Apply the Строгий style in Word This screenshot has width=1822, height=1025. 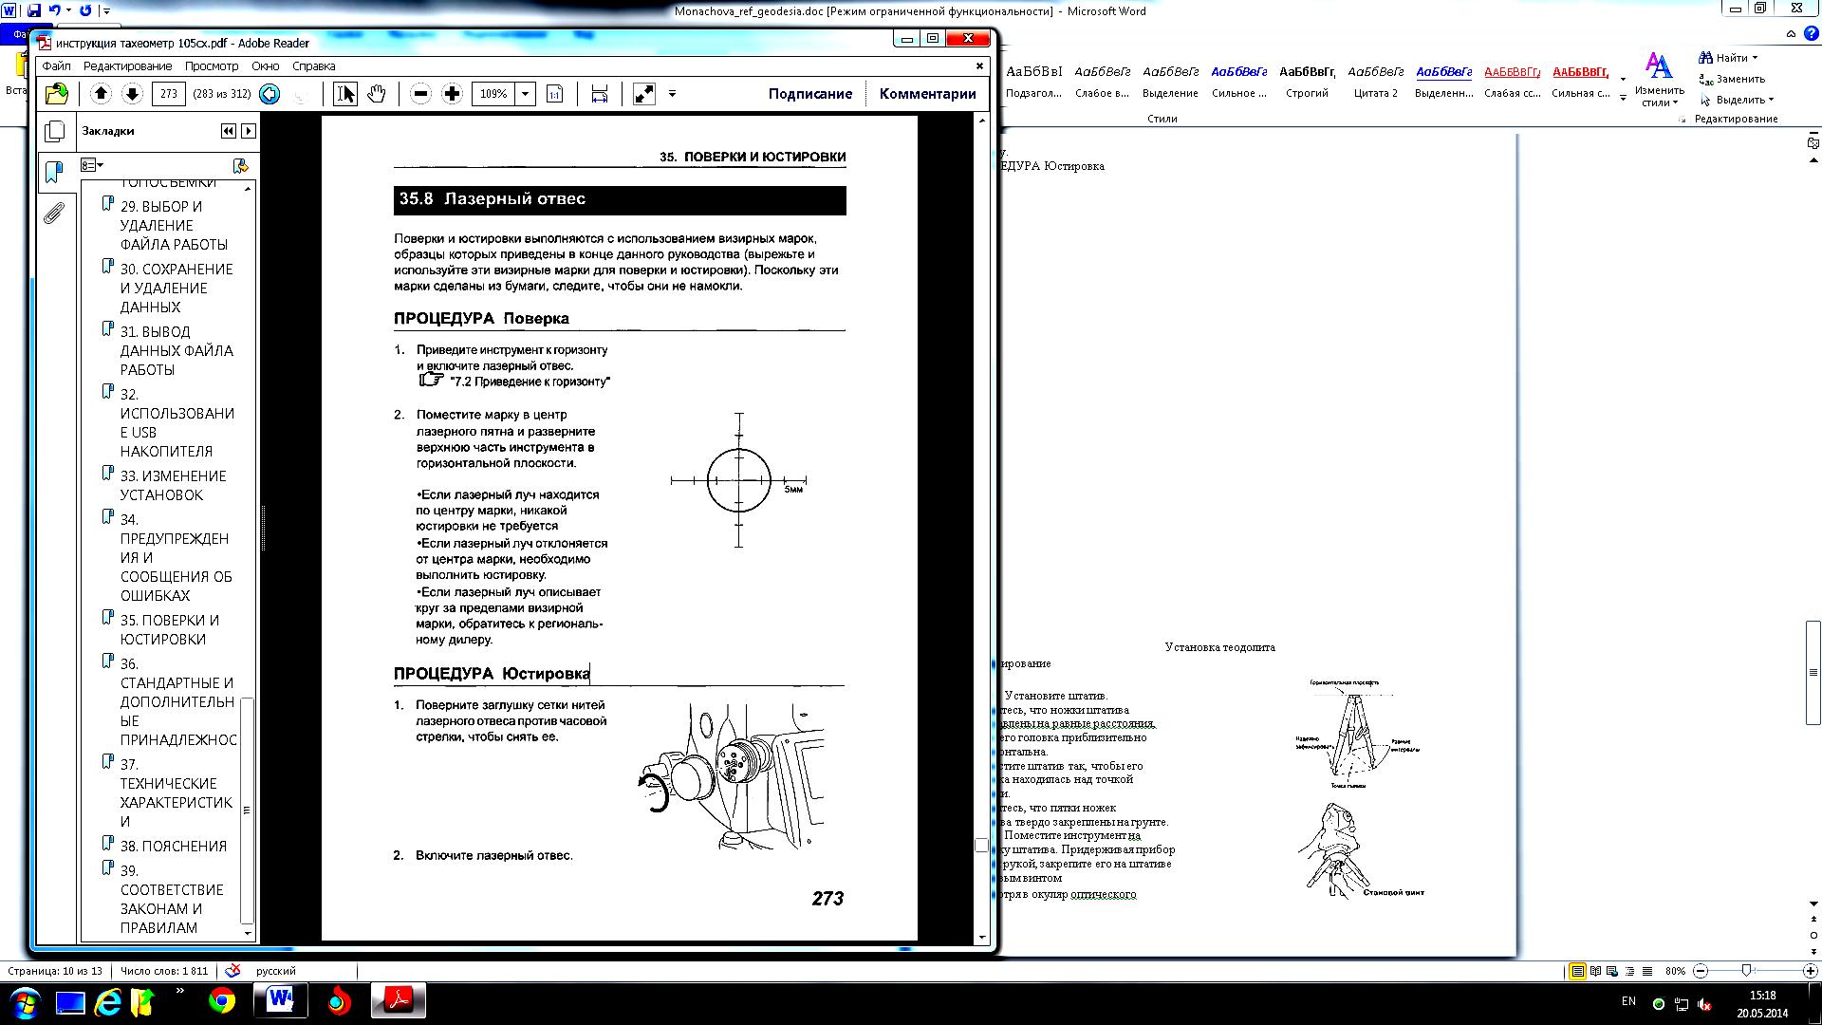[1307, 81]
